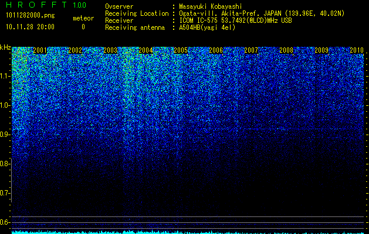Click the meteor label
This screenshot has height=234, width=369.
click(x=83, y=18)
